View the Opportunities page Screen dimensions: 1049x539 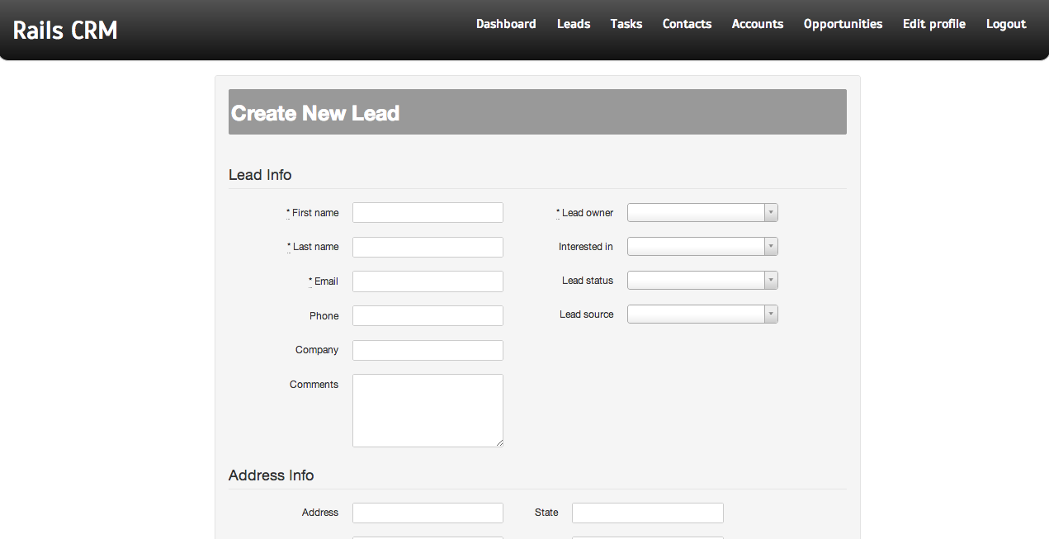pyautogui.click(x=843, y=24)
